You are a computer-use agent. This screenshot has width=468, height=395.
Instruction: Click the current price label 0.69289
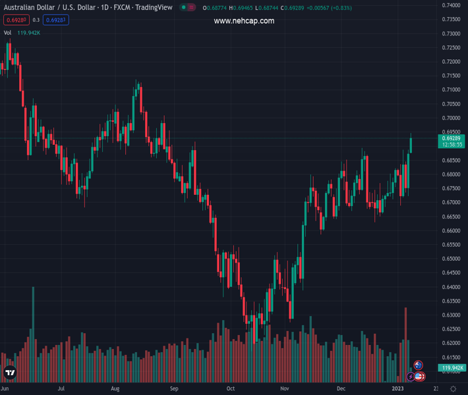[x=452, y=138]
